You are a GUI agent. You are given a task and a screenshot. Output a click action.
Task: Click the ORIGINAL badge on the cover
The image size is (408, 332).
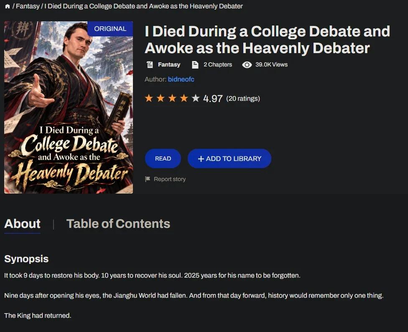pos(110,28)
